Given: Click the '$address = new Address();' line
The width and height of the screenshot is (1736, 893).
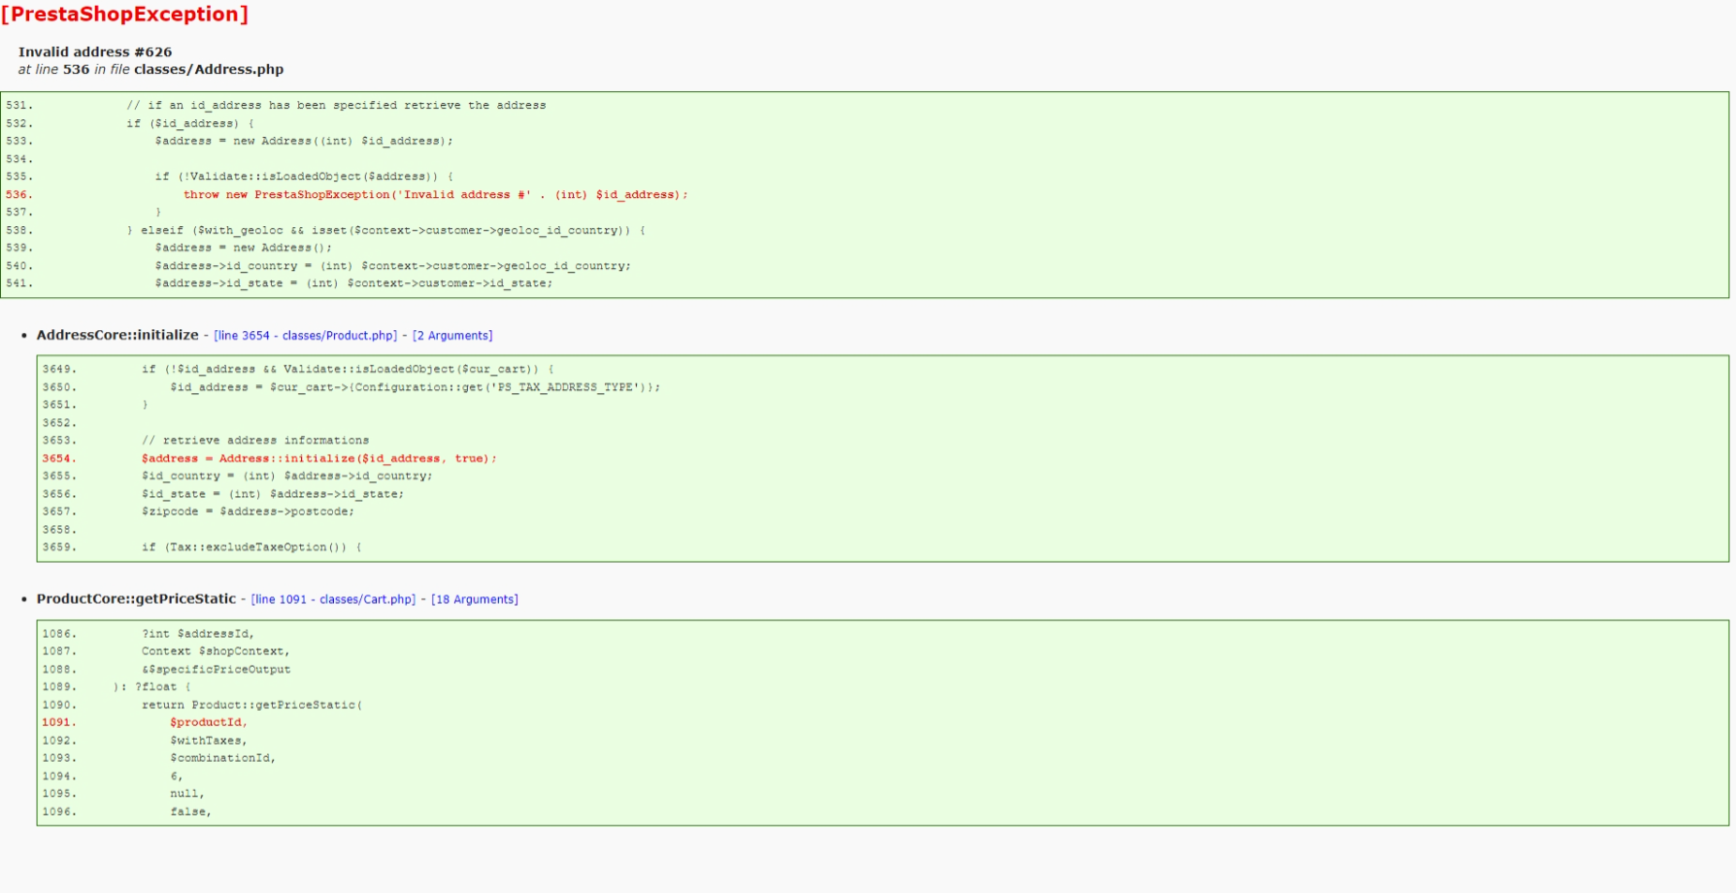Looking at the screenshot, I should [244, 248].
